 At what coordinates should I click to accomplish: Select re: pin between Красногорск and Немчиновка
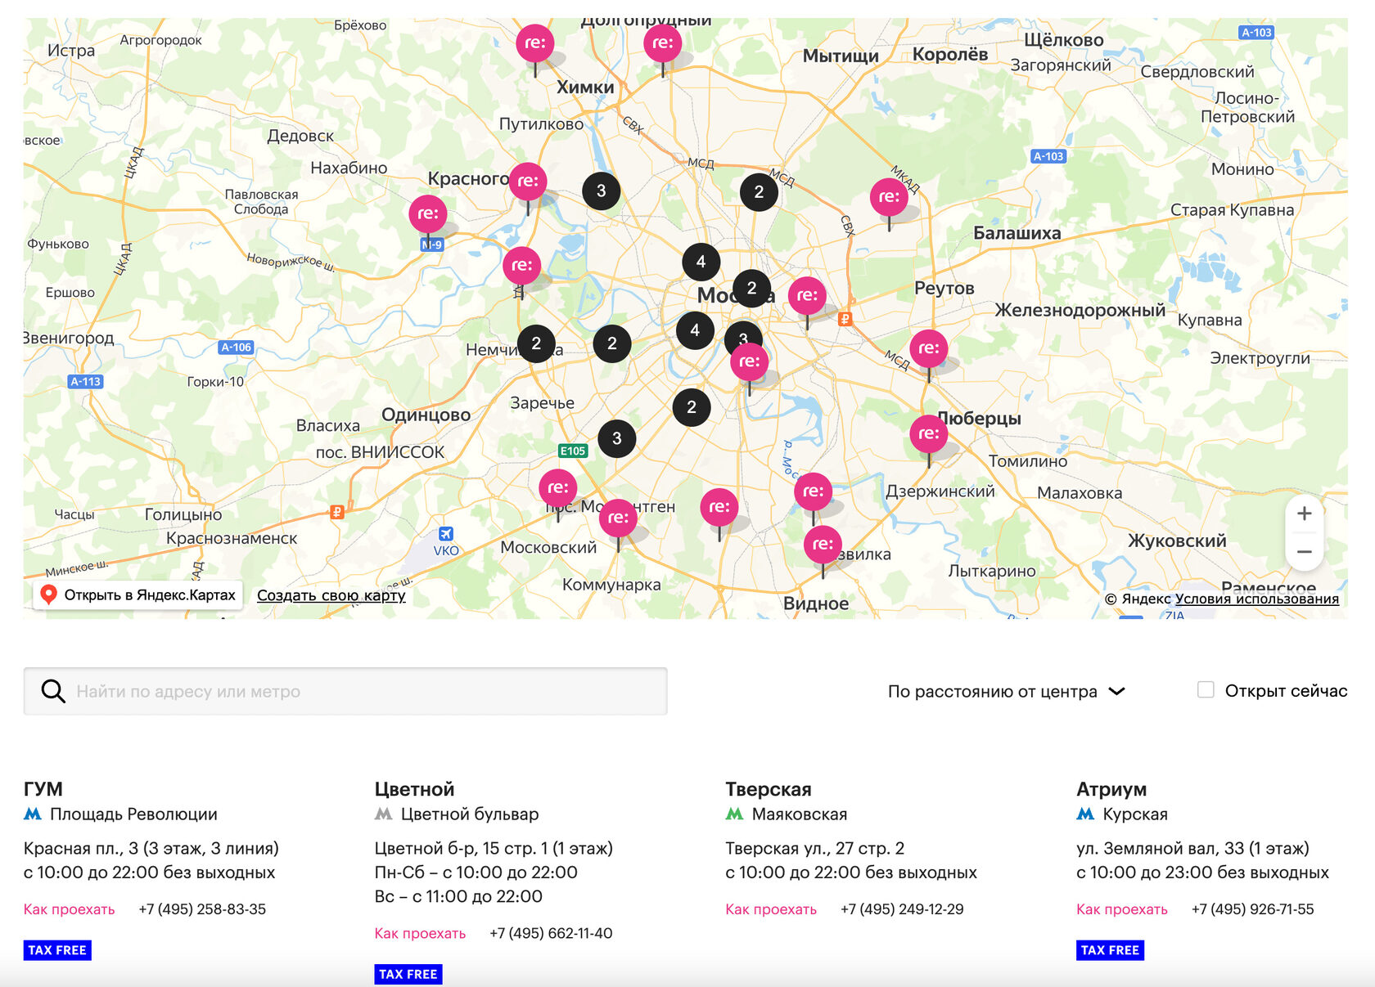coord(521,265)
